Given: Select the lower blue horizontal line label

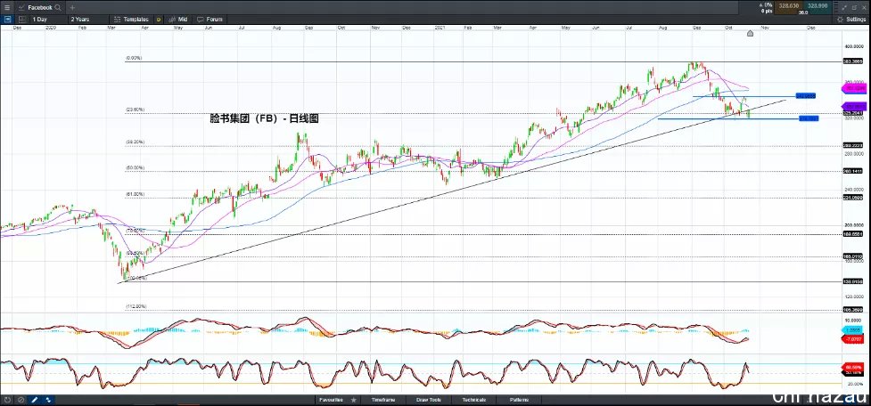Looking at the screenshot, I should [x=809, y=118].
